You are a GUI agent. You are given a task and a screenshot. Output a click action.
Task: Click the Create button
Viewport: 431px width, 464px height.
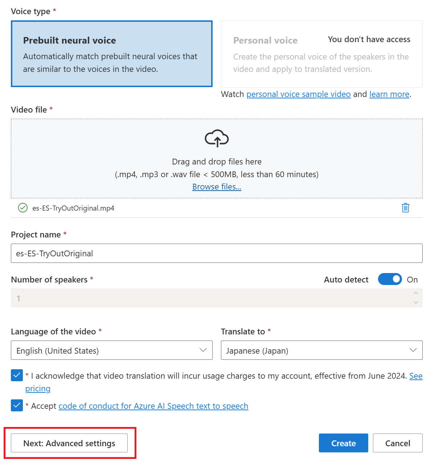tap(343, 443)
